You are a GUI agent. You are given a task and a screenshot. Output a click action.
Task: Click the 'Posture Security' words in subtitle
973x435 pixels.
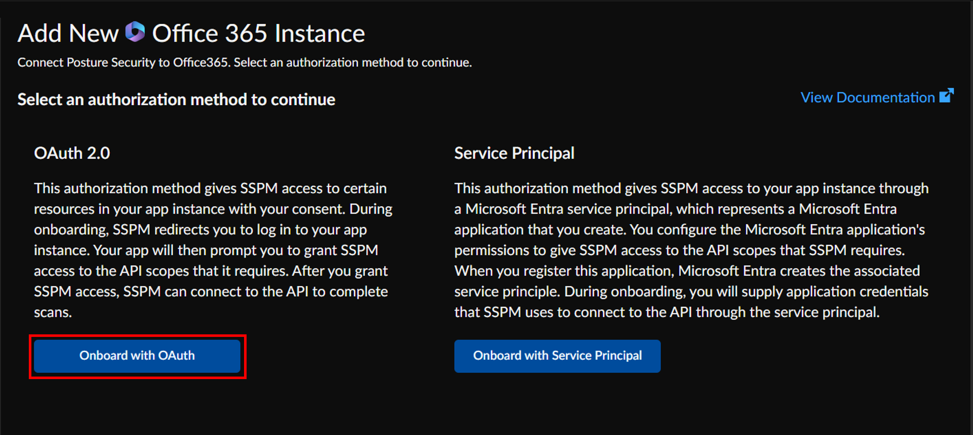111,62
